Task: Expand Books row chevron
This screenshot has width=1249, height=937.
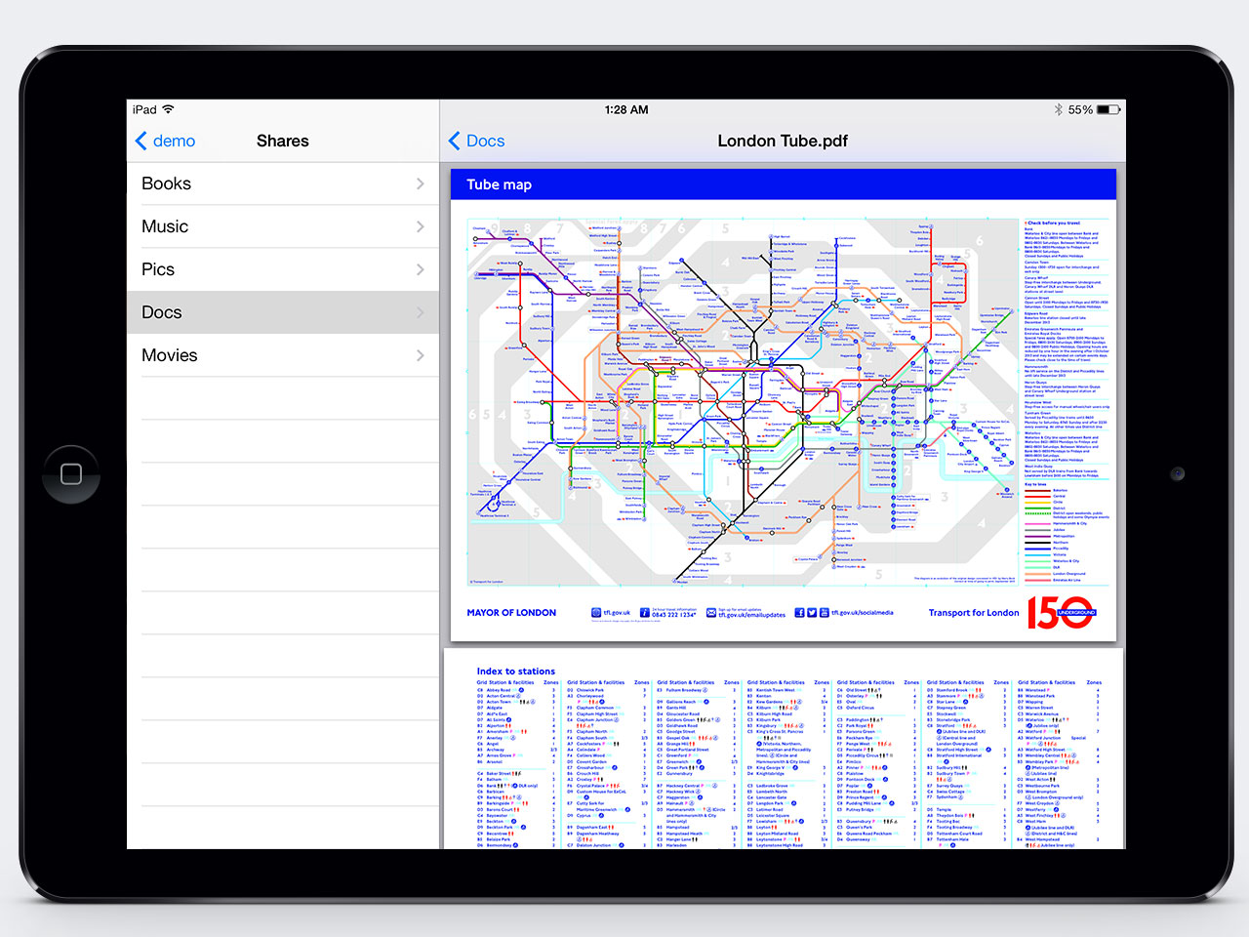Action: click(421, 183)
